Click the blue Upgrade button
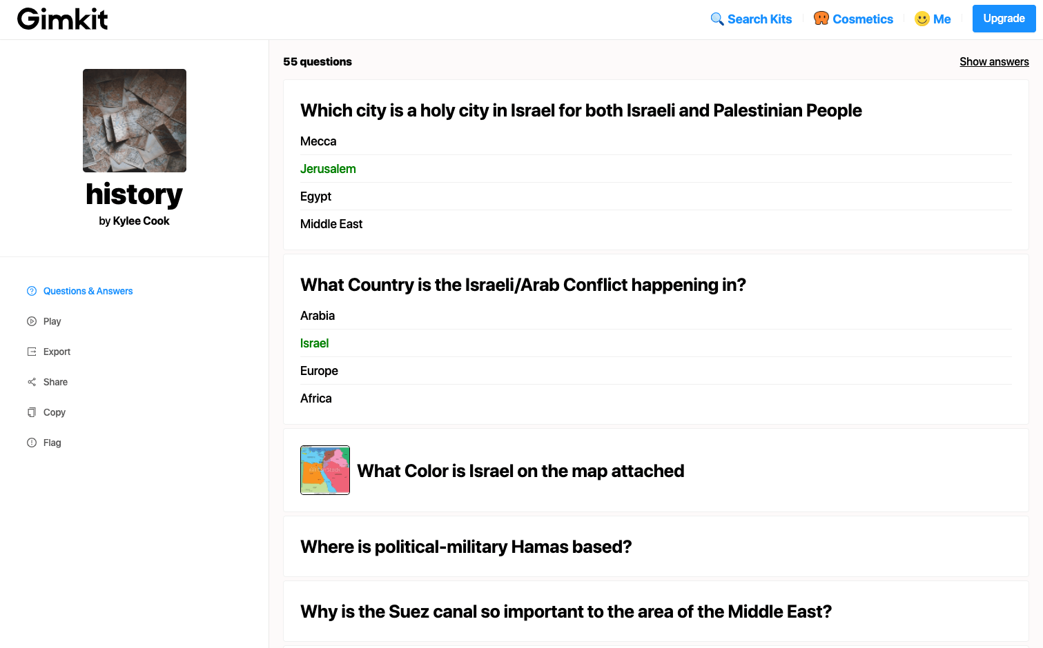 coord(1004,19)
